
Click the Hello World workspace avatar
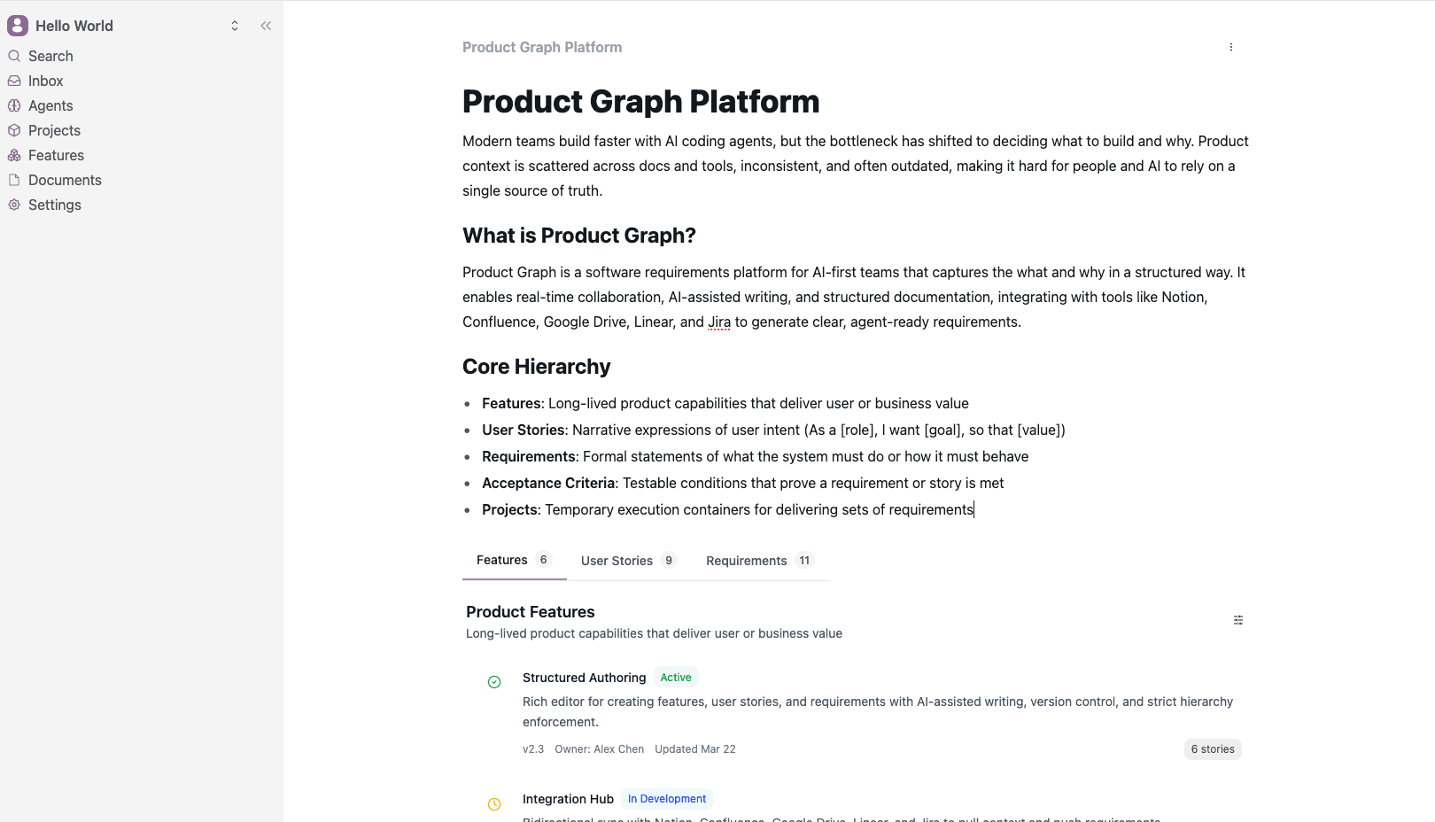tap(18, 25)
